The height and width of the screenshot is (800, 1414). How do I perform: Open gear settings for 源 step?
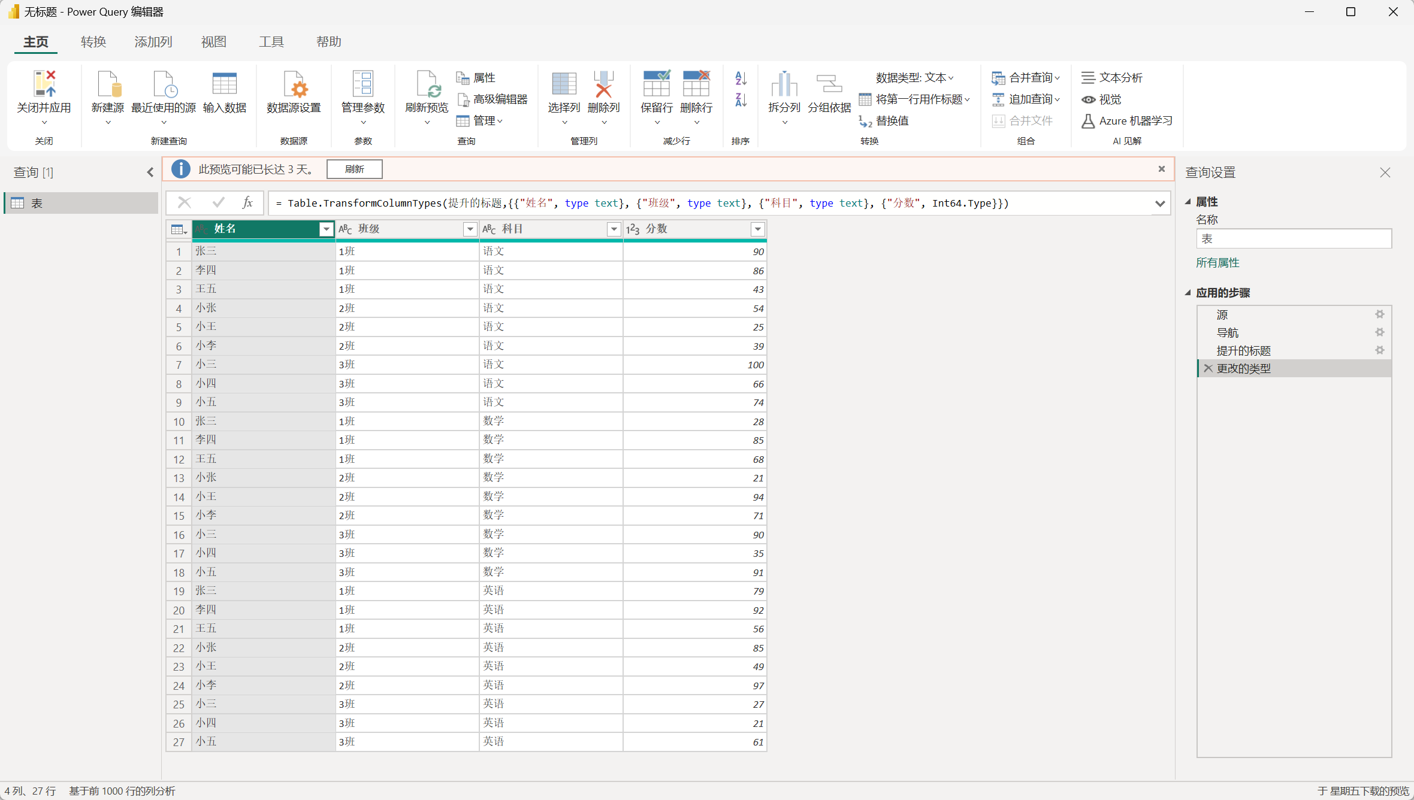[x=1379, y=314]
